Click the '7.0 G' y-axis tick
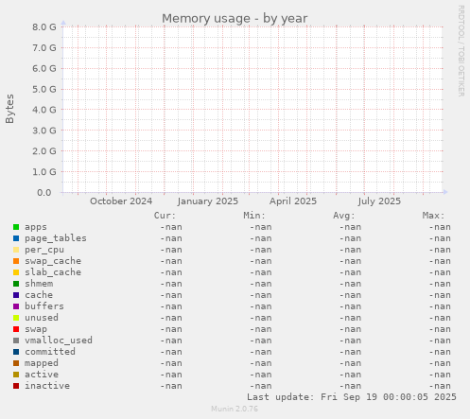This screenshot has width=470, height=419. coord(44,48)
